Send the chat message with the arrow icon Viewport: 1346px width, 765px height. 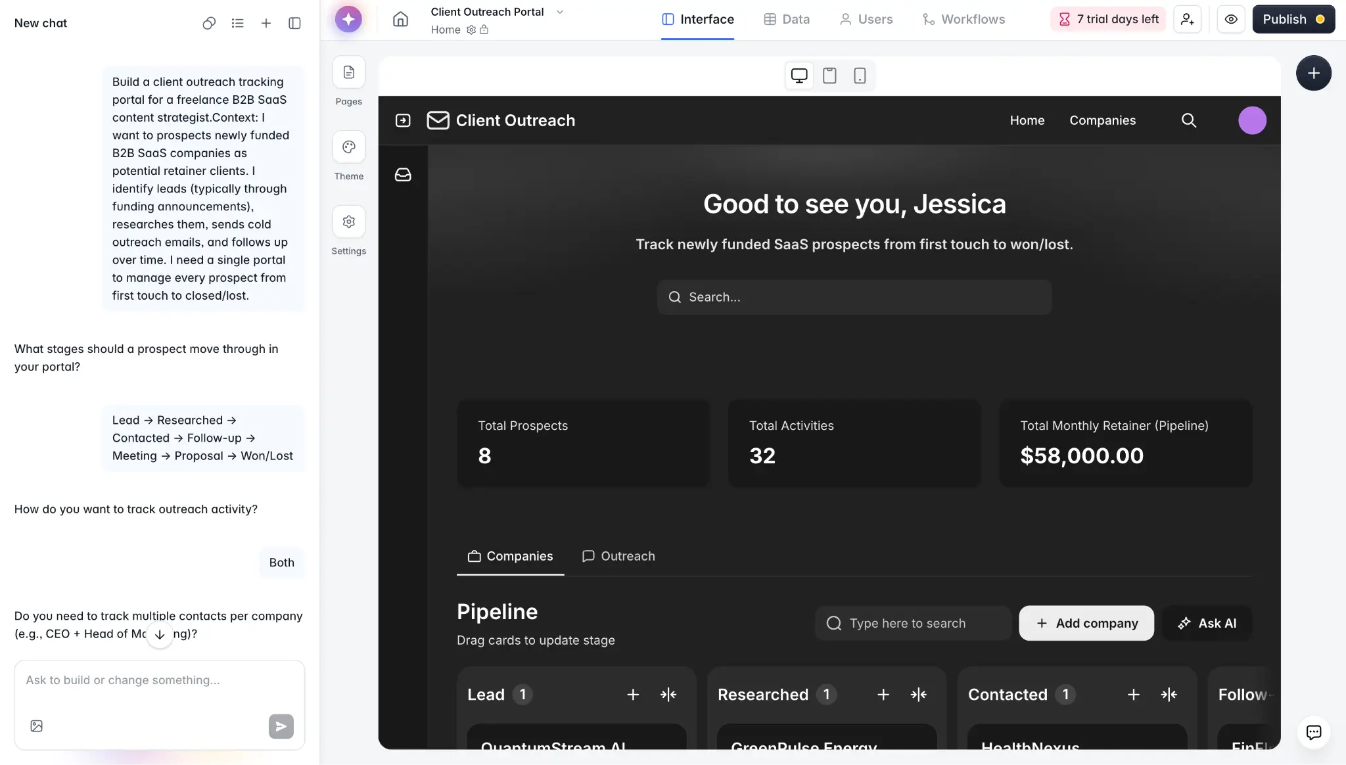(280, 726)
